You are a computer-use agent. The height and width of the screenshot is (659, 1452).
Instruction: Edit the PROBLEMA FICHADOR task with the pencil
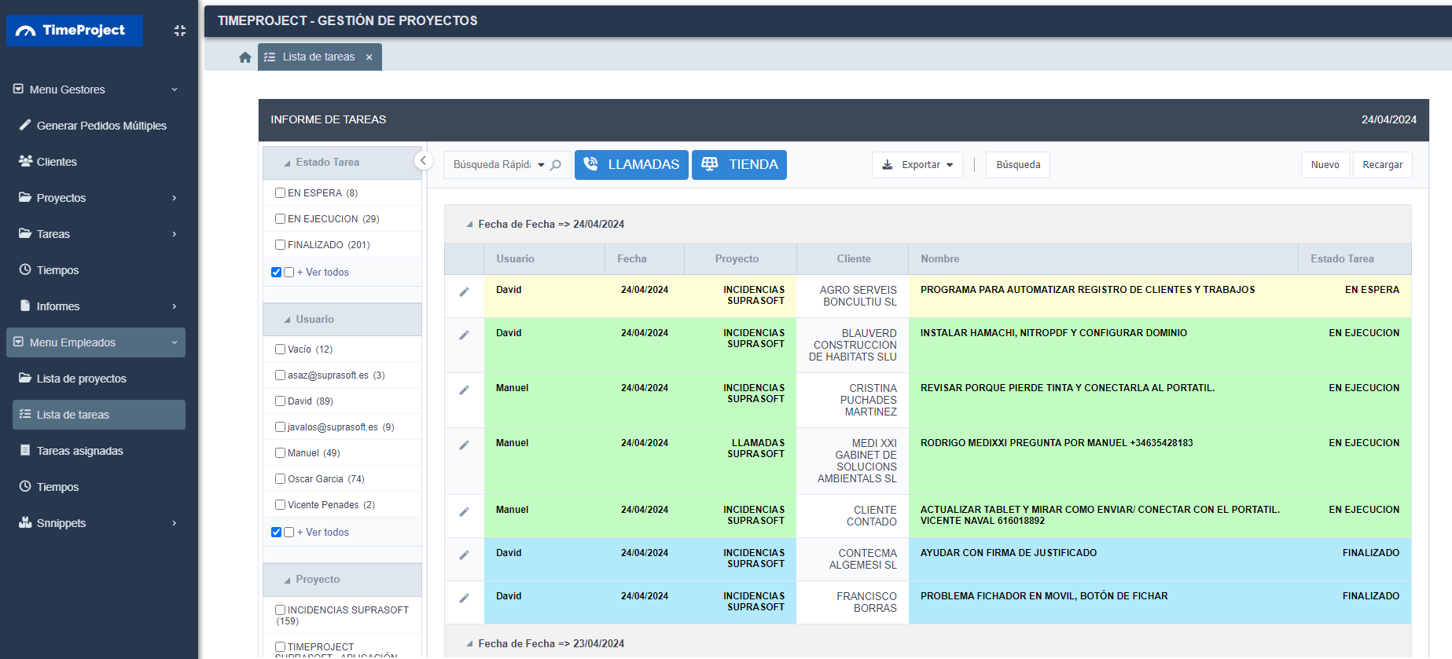464,599
